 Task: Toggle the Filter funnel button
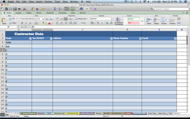click(66, 9)
